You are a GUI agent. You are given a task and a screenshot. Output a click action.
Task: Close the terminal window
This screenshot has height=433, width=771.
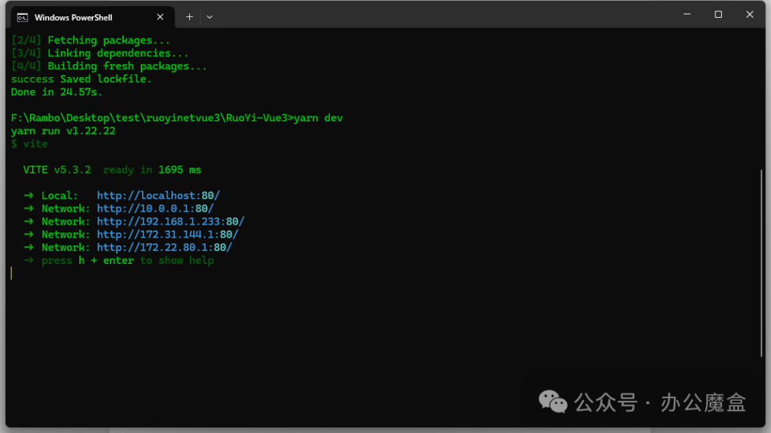coord(750,14)
